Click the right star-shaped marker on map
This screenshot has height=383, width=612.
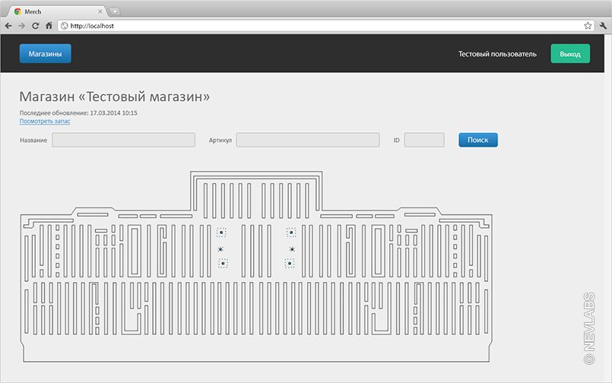tap(291, 248)
